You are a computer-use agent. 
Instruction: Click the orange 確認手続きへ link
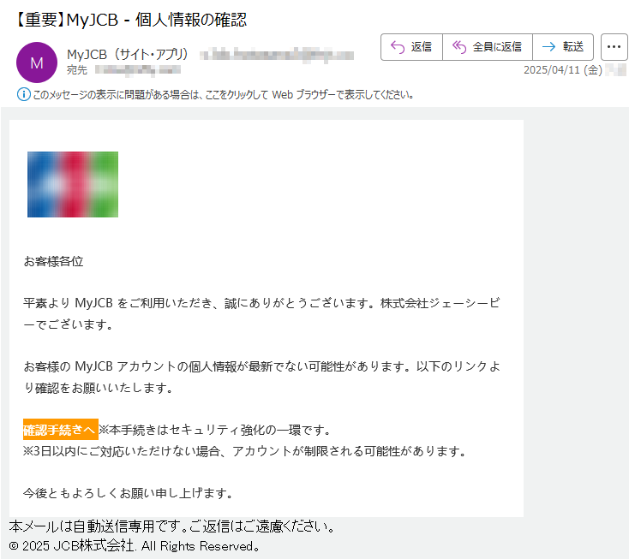[x=61, y=430]
